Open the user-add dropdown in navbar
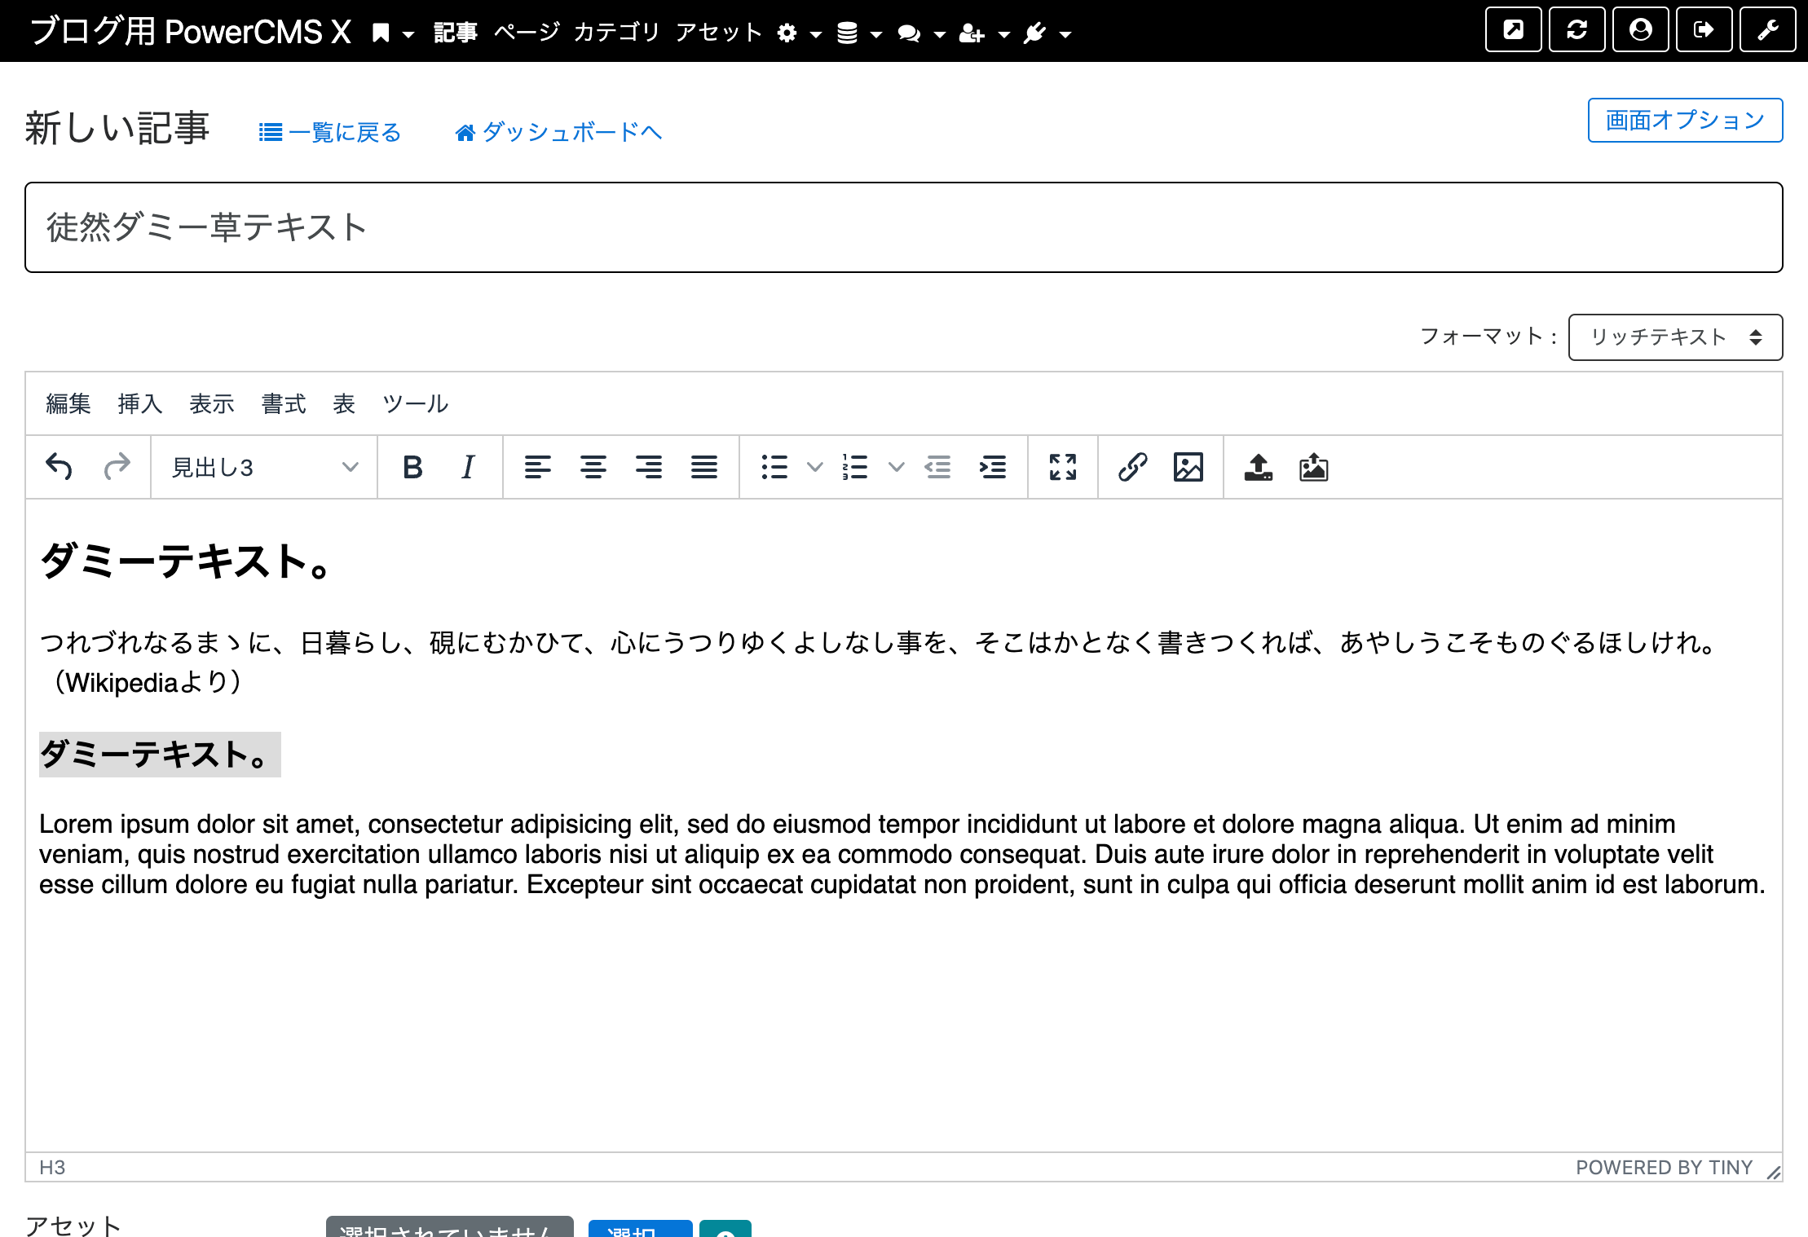Screen dimensions: 1808x1237 click(985, 33)
